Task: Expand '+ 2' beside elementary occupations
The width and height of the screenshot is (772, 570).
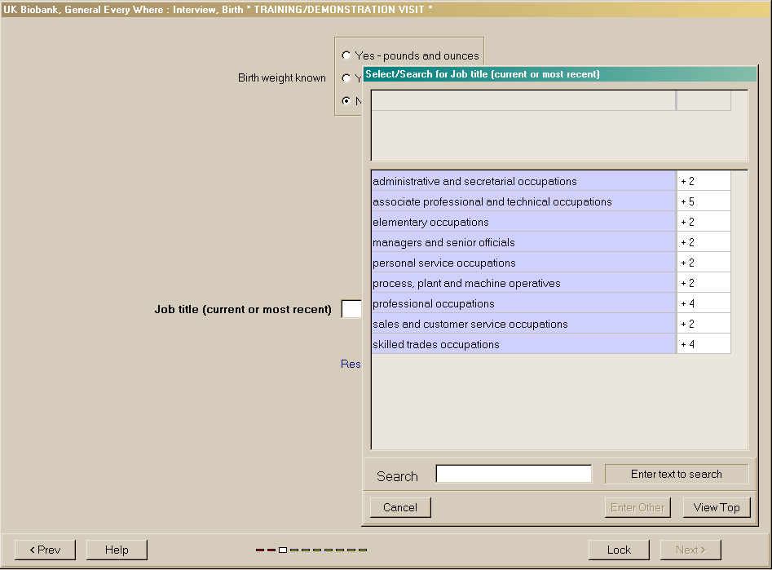Action: click(x=703, y=222)
